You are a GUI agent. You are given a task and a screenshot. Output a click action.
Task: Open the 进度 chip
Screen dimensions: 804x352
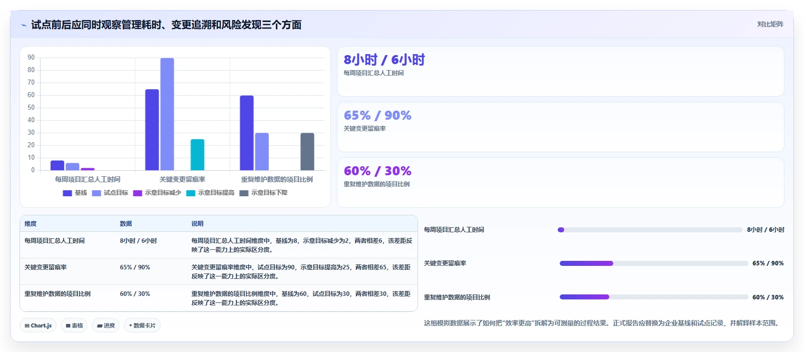[106, 325]
